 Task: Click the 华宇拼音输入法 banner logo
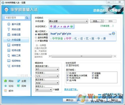pyautogui.click(x=6, y=10)
